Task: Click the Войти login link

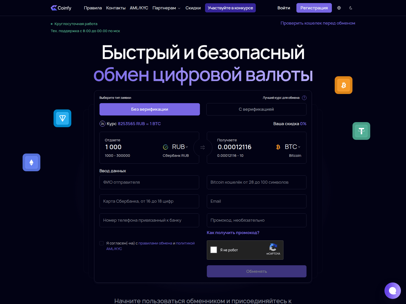Action: [x=284, y=8]
